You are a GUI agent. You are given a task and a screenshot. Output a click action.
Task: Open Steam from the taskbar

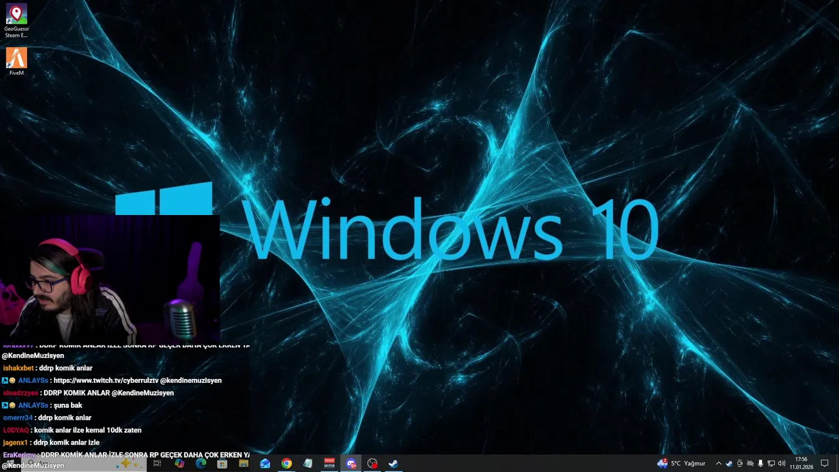point(393,463)
